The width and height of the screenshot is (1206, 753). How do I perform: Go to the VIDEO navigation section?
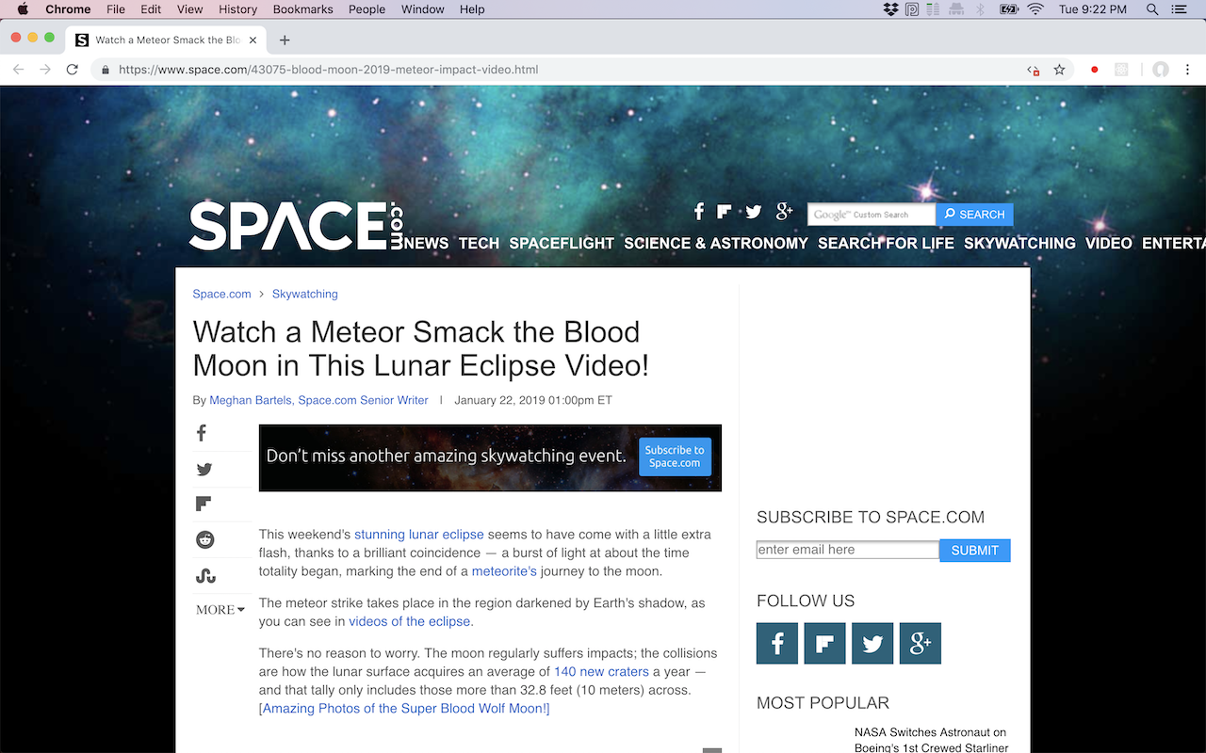click(x=1109, y=243)
